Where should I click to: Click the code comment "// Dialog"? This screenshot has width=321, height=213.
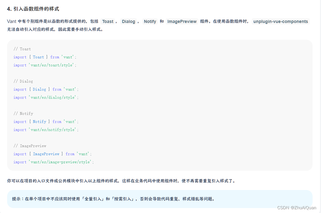pyautogui.click(x=23, y=81)
